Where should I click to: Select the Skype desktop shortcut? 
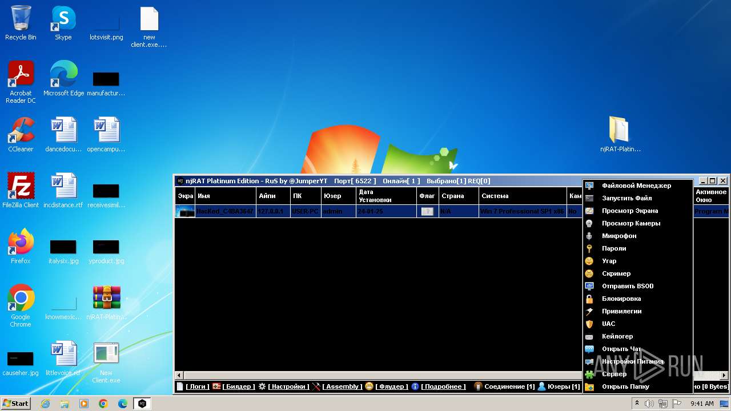63,23
